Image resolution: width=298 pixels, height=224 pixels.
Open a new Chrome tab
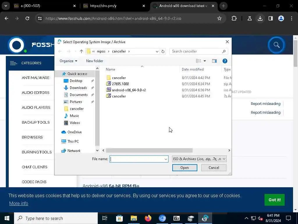tap(223, 6)
